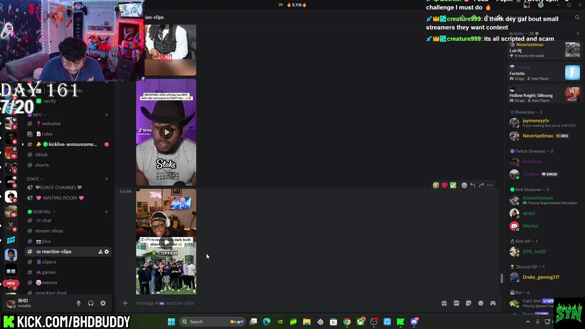Image resolution: width=585 pixels, height=329 pixels.
Task: Open Hollow Knight: Silksong activity card
Action: [544, 95]
